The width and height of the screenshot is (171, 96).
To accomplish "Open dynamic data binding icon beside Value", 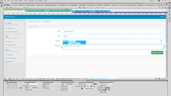I will coord(21,88).
